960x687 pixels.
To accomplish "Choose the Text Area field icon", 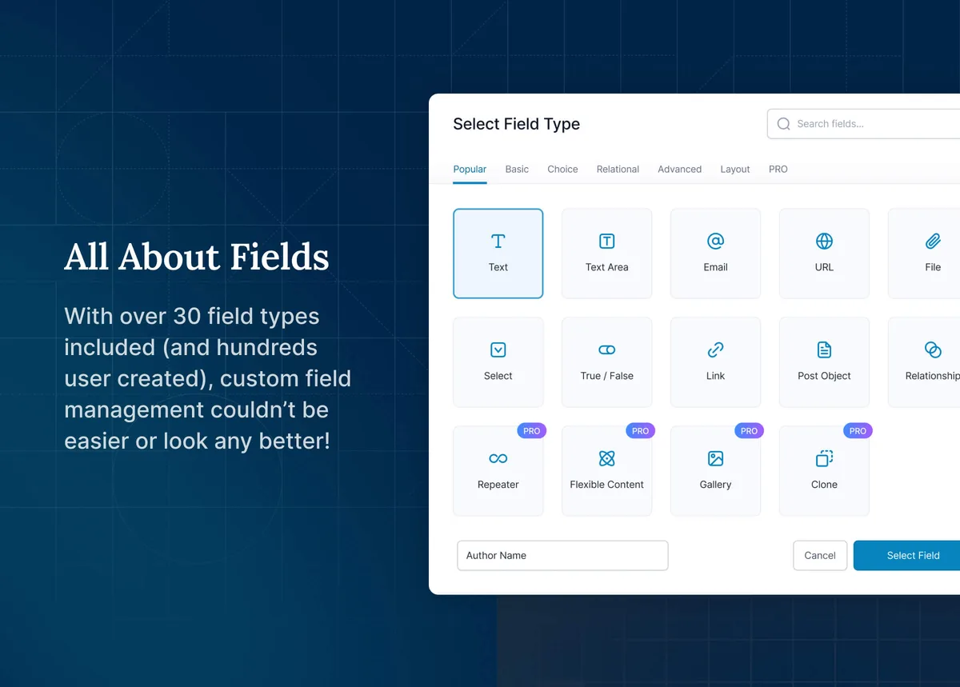I will (606, 242).
